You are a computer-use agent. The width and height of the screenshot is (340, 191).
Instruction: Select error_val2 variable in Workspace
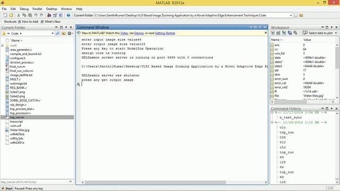point(281,87)
